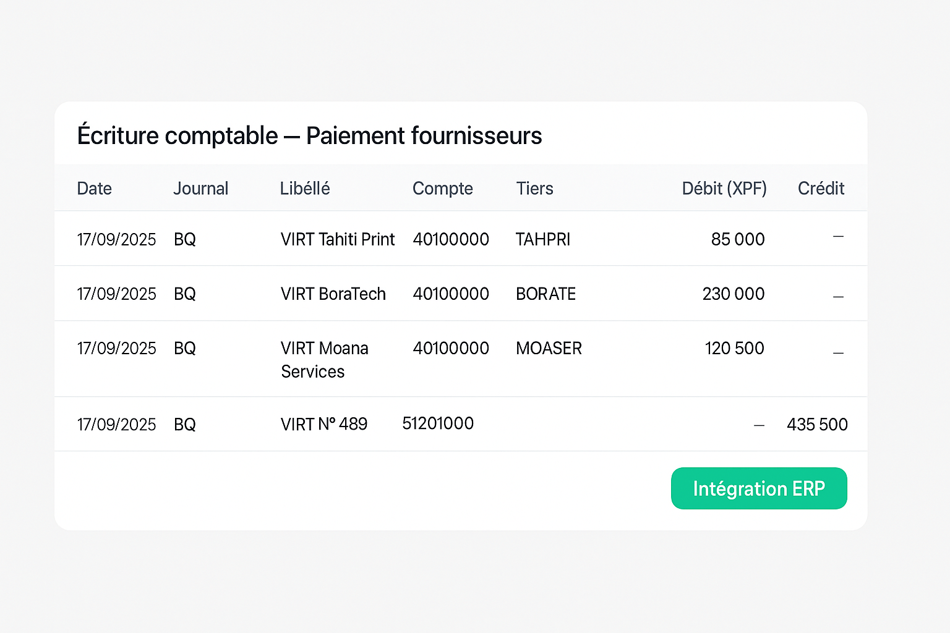Select tiers code MOASER

[x=549, y=348]
